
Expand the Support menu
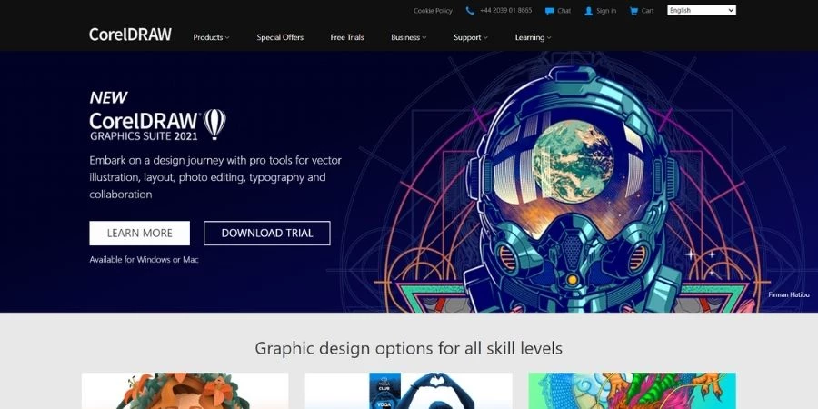[x=471, y=37]
